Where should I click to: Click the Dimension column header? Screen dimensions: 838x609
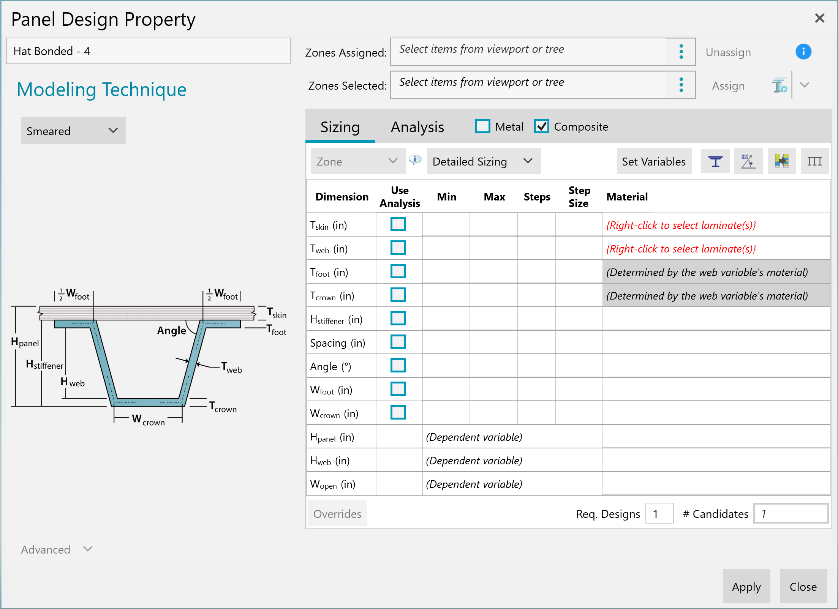342,197
